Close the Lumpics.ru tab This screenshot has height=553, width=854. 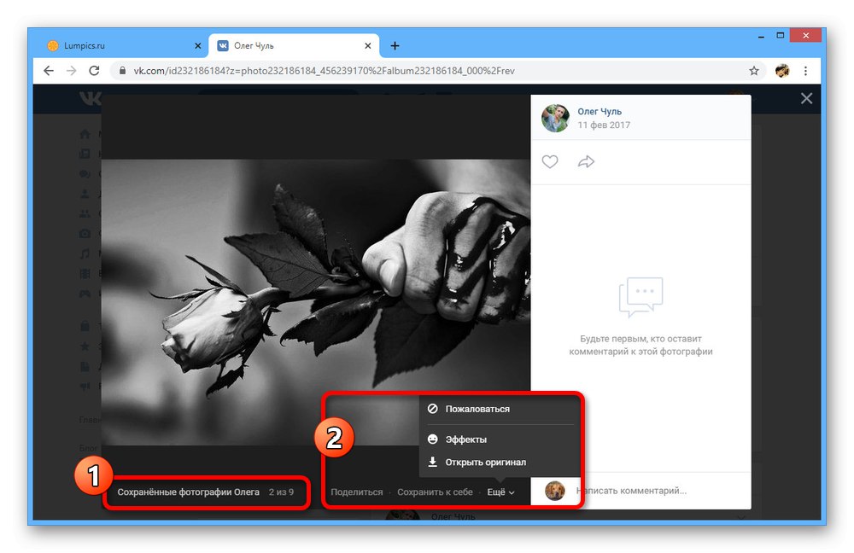[x=198, y=46]
